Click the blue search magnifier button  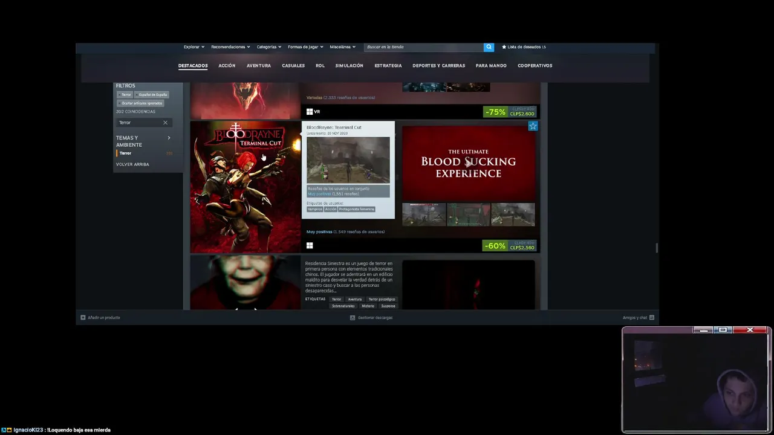pyautogui.click(x=489, y=47)
